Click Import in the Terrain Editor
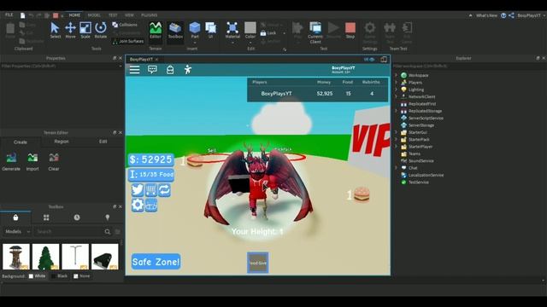The width and height of the screenshot is (547, 307). [32, 161]
